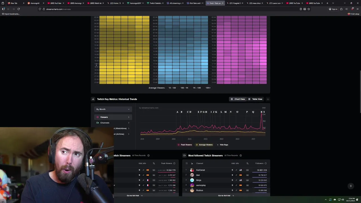Open the auronplay channel link
The width and height of the screenshot is (361, 203).
201,185
